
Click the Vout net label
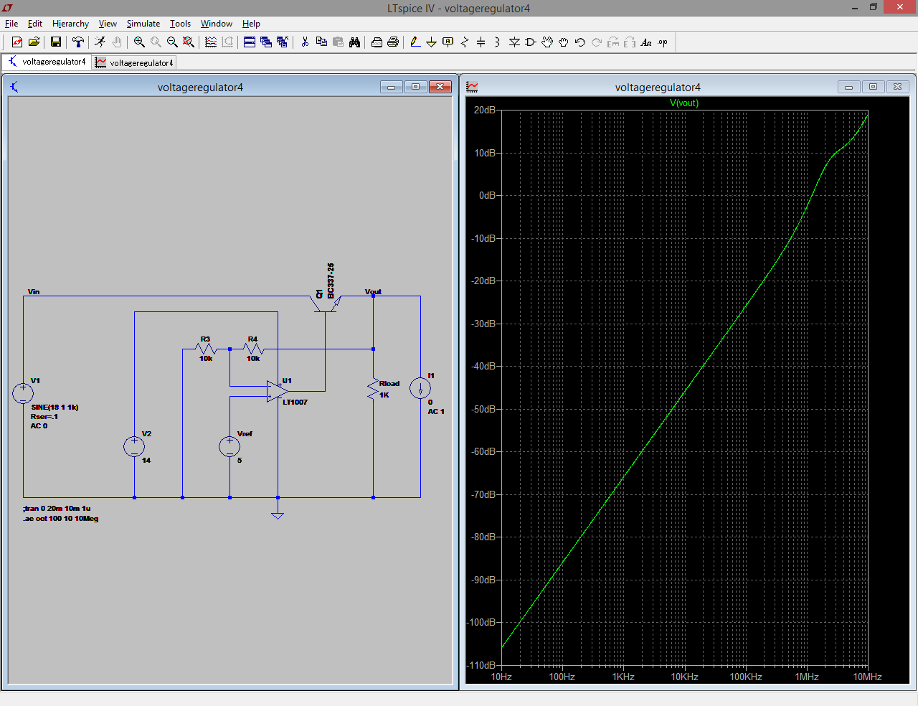pos(373,291)
